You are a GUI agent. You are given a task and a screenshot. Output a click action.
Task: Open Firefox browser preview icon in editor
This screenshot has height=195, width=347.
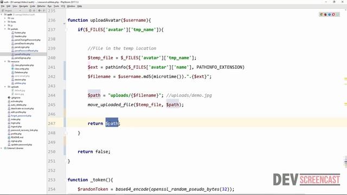tap(325, 15)
